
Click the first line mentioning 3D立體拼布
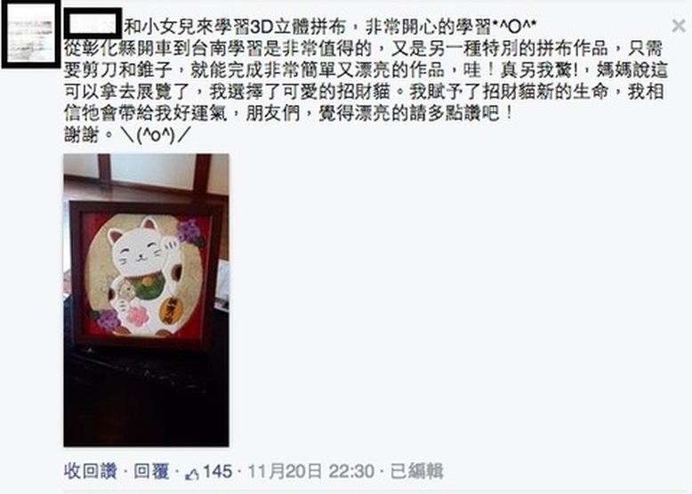(329, 28)
